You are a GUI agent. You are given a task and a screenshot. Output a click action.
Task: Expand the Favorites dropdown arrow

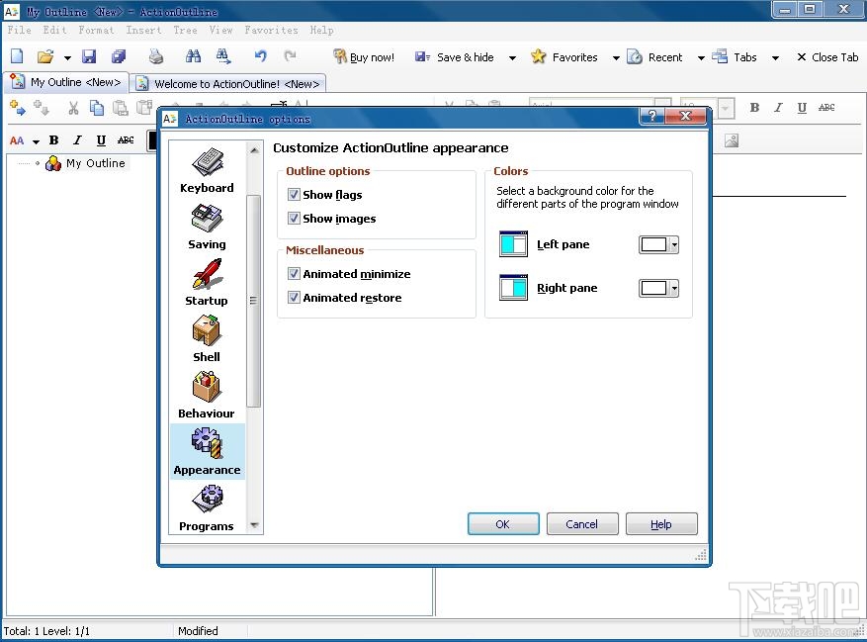coord(616,57)
